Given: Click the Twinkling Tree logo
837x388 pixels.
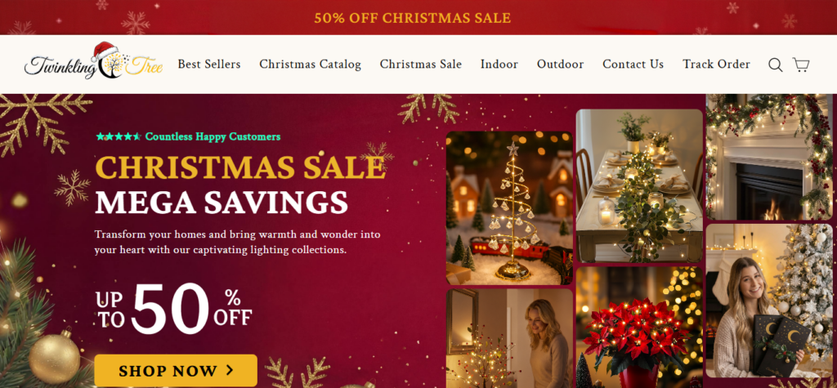Looking at the screenshot, I should point(93,61).
